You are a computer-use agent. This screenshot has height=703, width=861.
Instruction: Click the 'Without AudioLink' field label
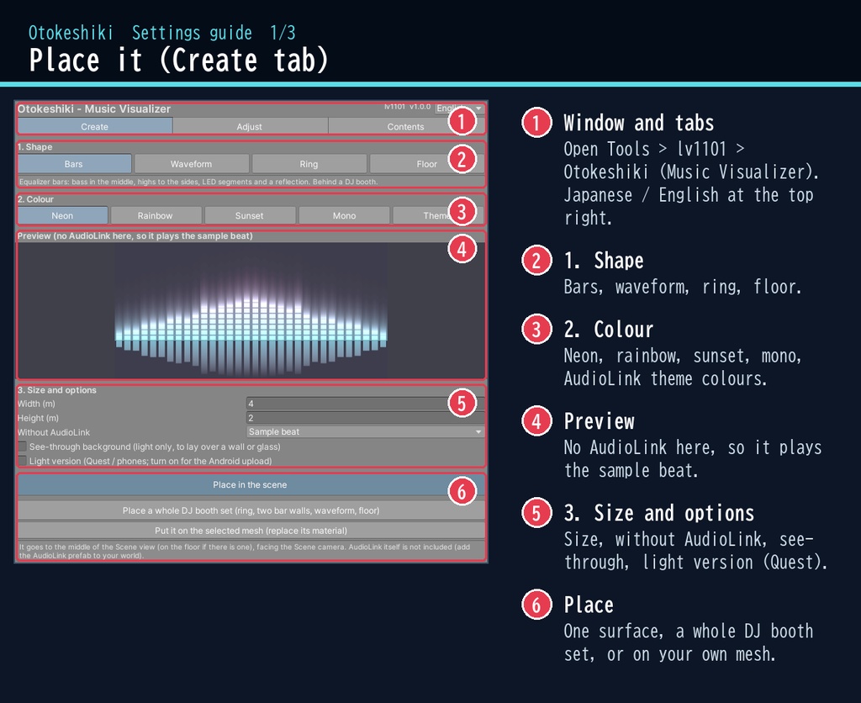53,432
